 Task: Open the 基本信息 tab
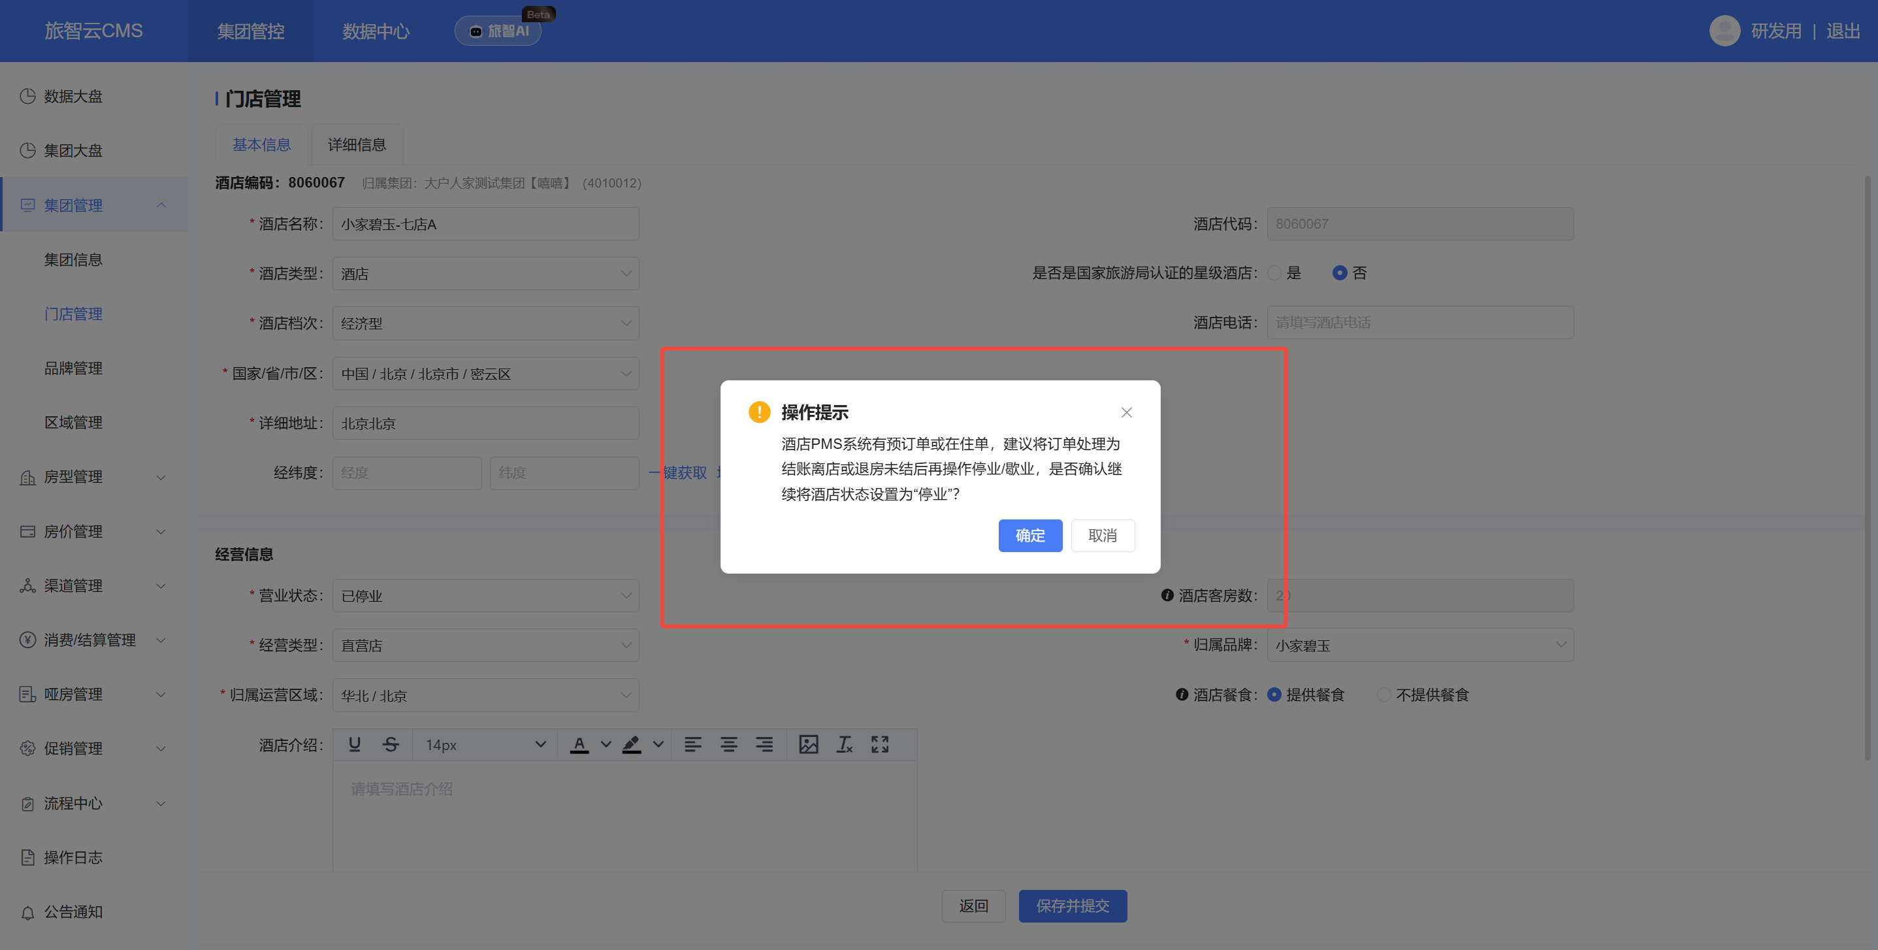[262, 144]
